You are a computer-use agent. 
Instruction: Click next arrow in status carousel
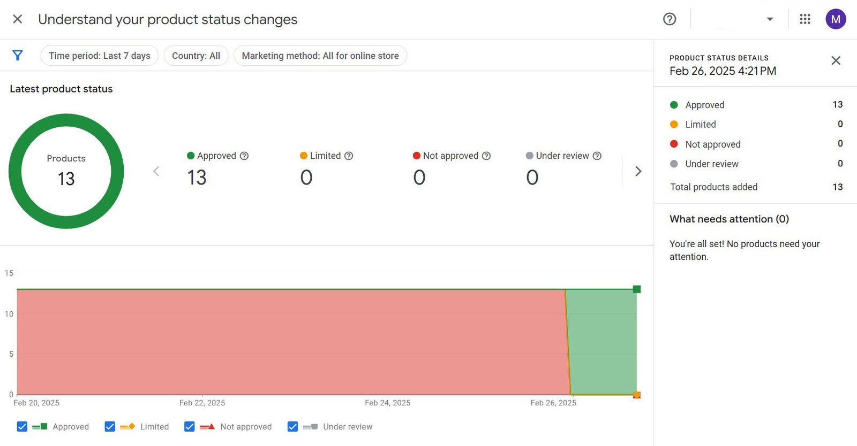(x=638, y=171)
